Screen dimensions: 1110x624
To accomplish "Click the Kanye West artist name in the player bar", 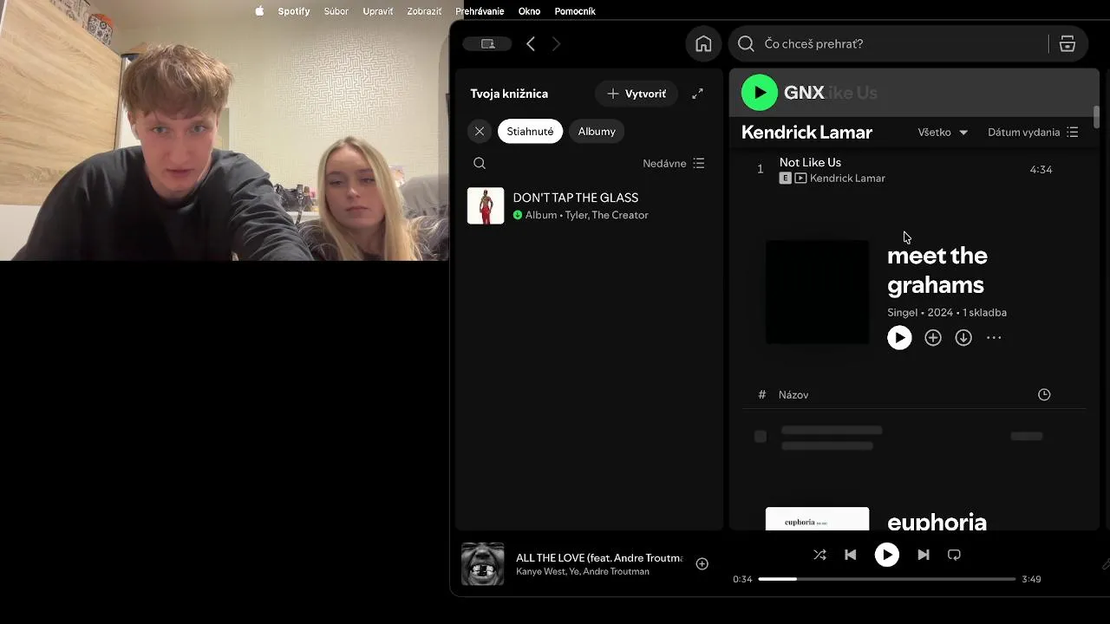I will (540, 572).
